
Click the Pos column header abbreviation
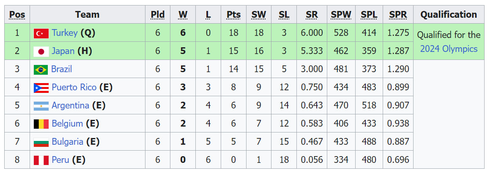pos(17,14)
